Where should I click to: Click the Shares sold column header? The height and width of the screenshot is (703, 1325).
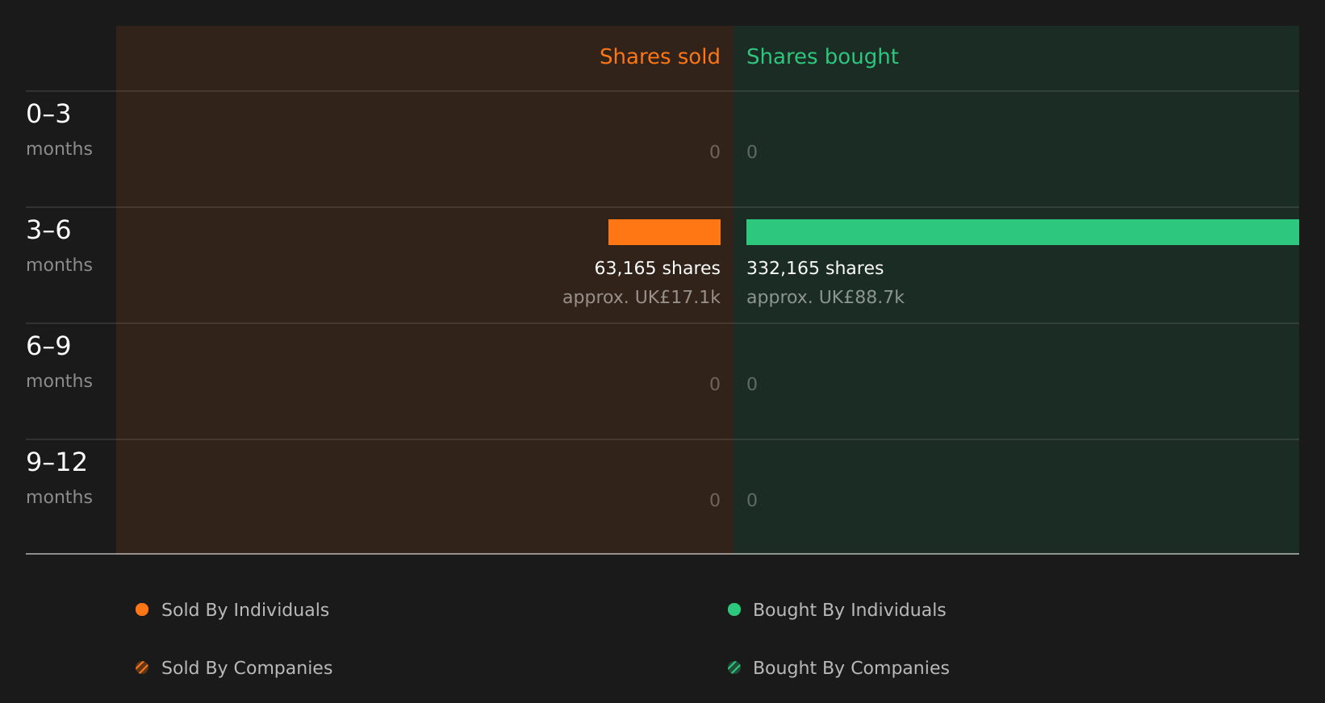point(659,56)
